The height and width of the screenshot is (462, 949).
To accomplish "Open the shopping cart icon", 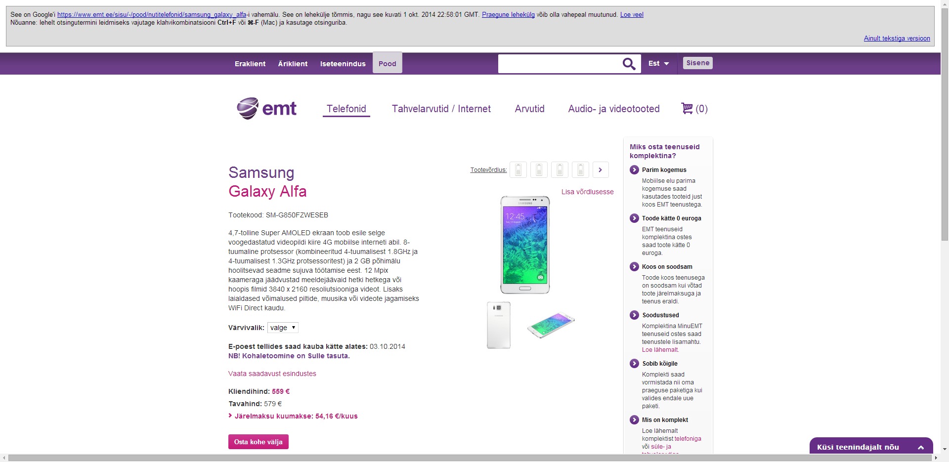I will click(687, 108).
